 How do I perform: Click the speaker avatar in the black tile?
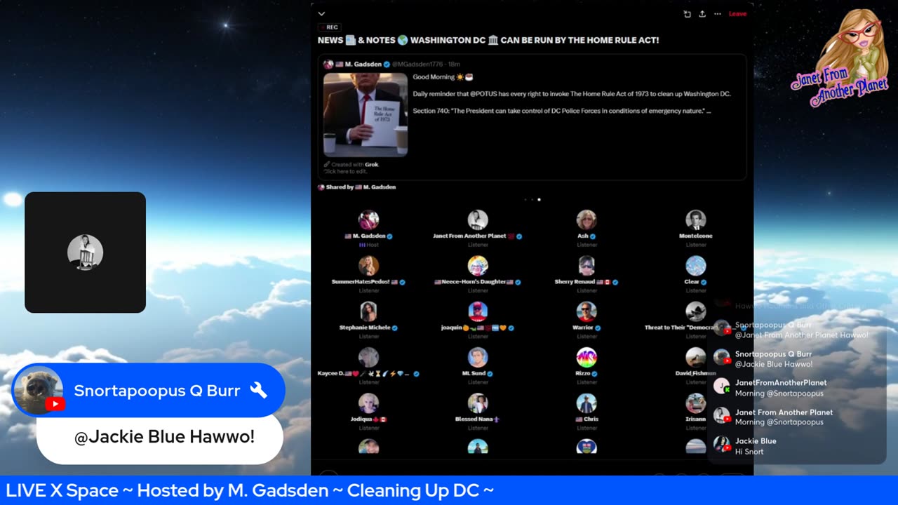tap(86, 252)
